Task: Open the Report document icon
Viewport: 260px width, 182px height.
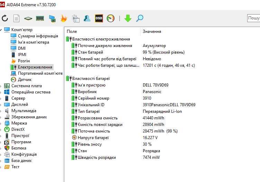Action: (16, 18)
